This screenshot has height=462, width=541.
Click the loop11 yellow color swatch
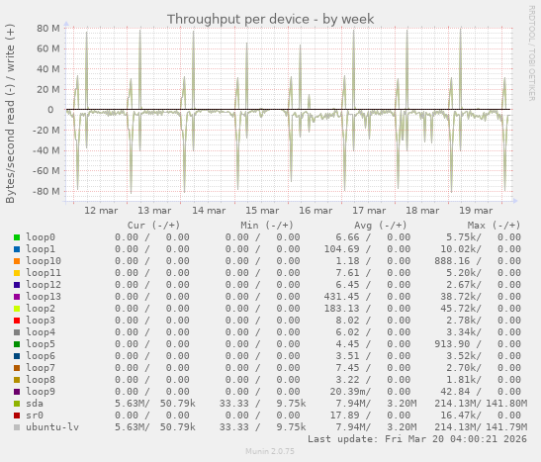point(17,273)
